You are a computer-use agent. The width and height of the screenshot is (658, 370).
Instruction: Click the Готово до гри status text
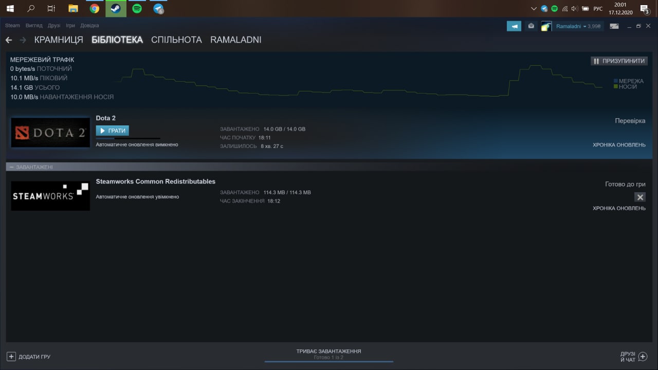click(x=625, y=184)
